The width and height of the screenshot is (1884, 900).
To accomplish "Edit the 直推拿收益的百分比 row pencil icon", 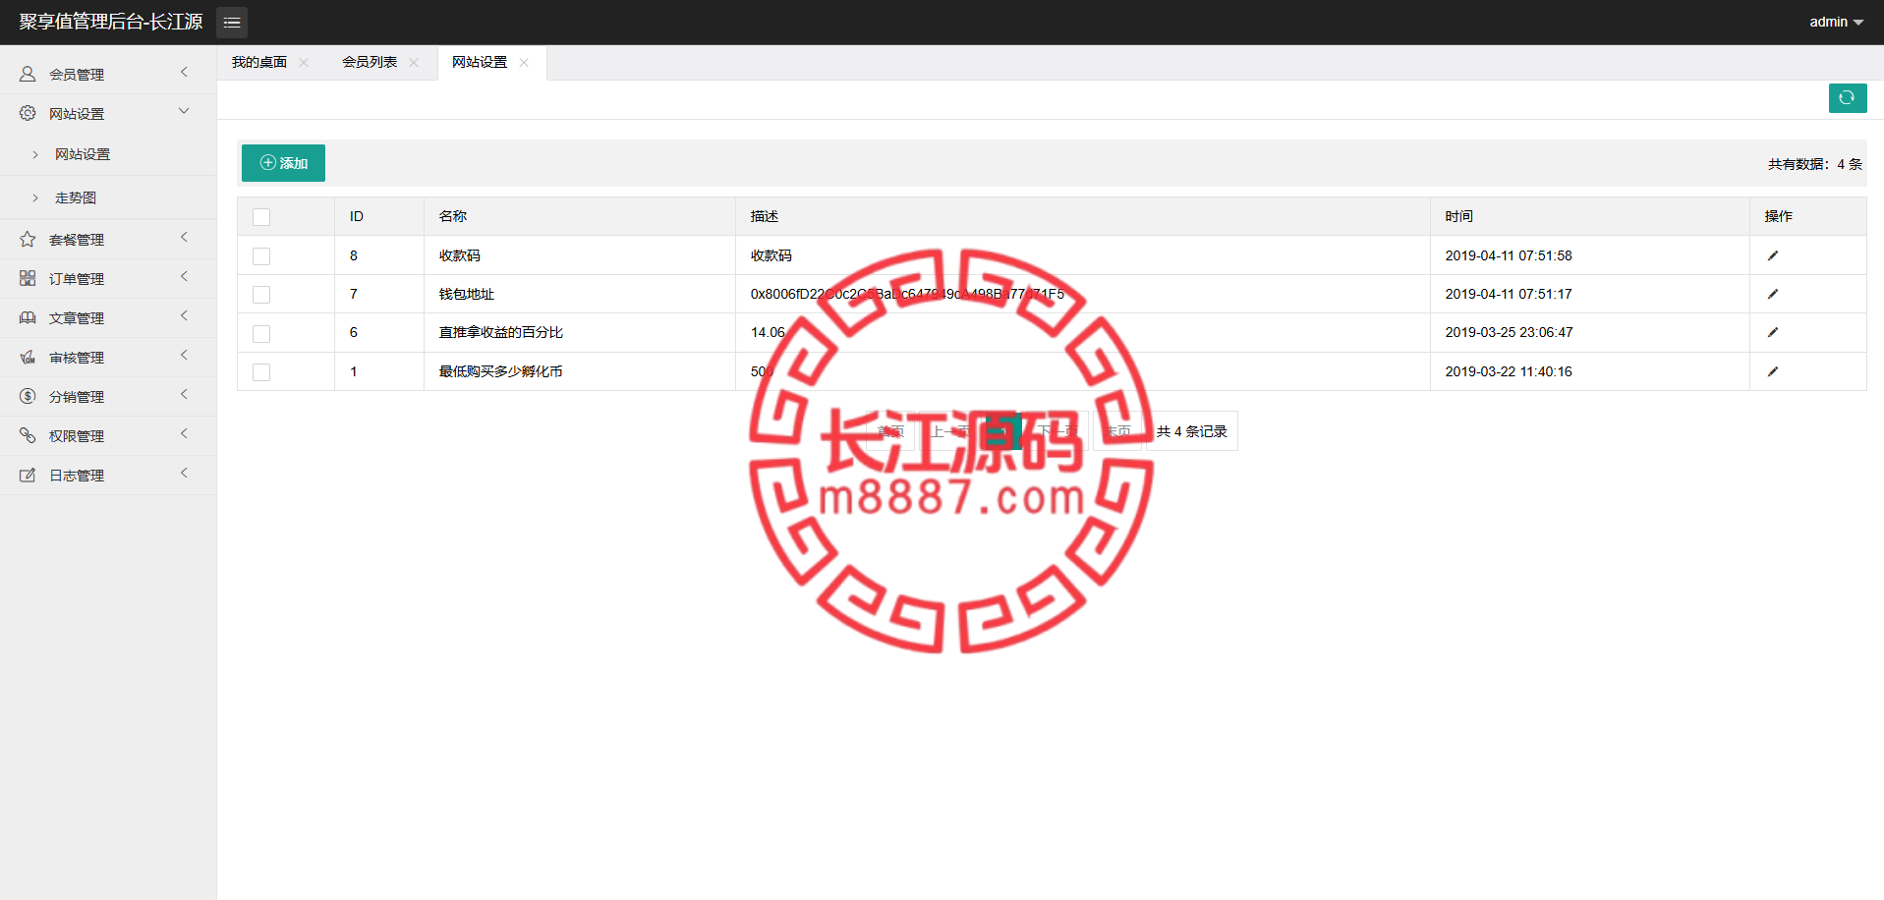I will tap(1773, 332).
